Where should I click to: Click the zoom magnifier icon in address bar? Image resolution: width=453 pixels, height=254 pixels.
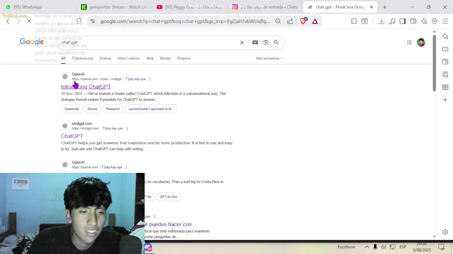pos(278,21)
